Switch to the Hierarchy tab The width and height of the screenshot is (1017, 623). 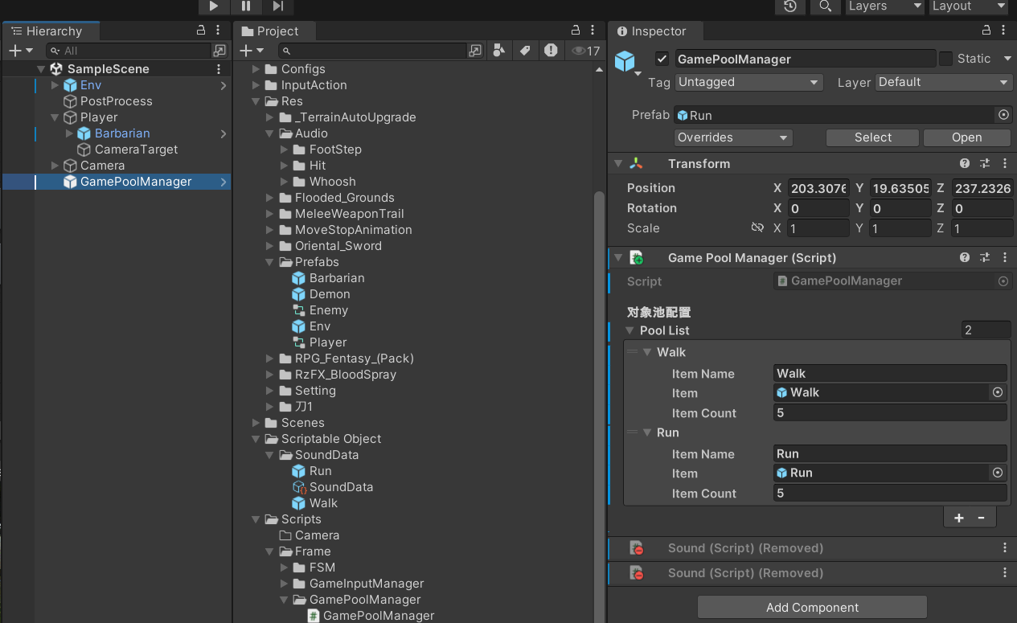(53, 31)
